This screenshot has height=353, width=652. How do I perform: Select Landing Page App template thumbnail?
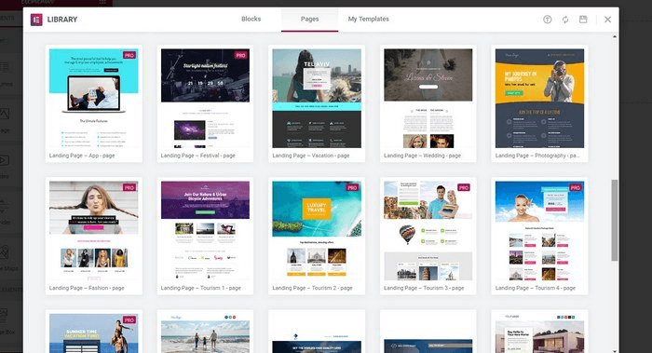[x=93, y=98]
